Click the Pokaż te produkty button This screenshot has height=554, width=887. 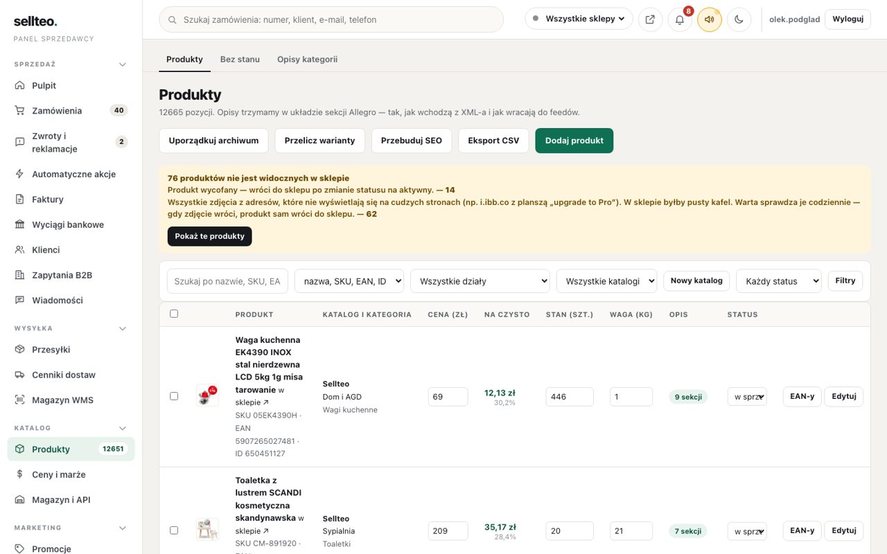click(x=209, y=236)
